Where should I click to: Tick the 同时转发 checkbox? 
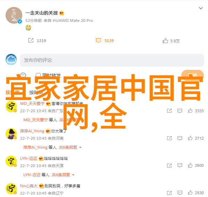point(38,75)
